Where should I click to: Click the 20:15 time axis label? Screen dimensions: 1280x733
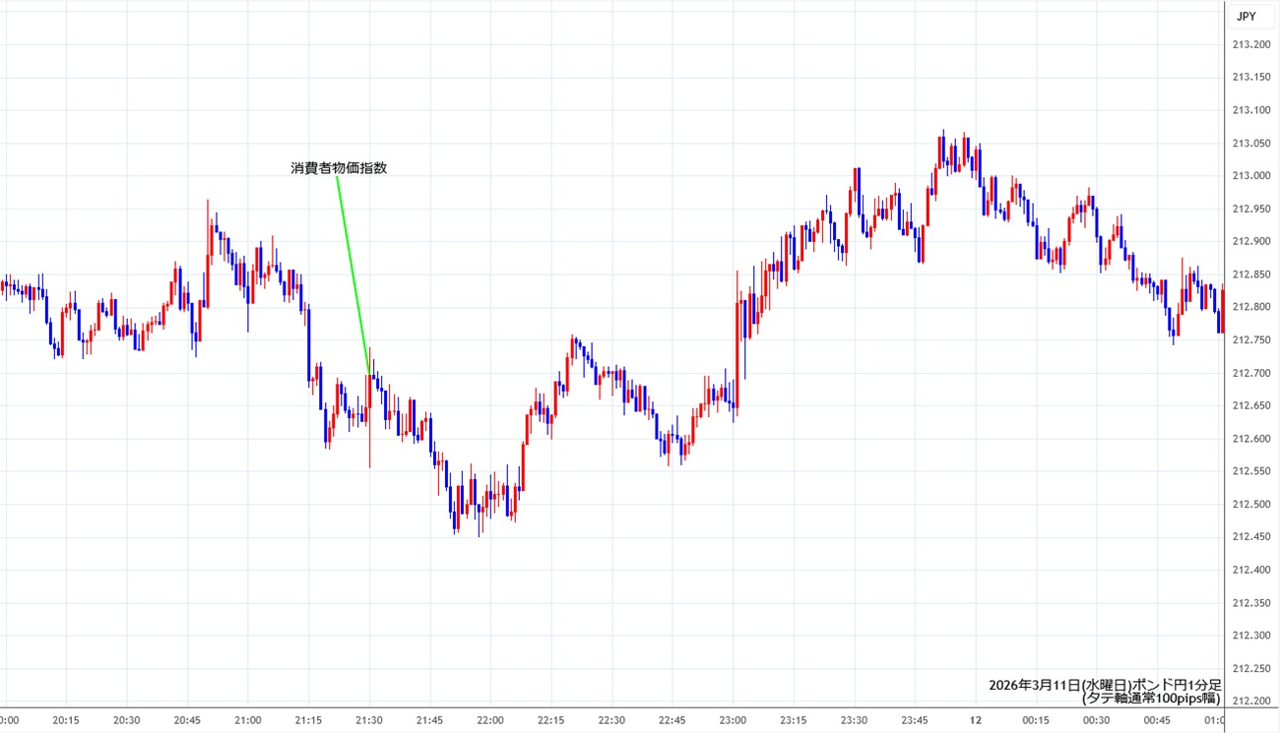point(66,720)
